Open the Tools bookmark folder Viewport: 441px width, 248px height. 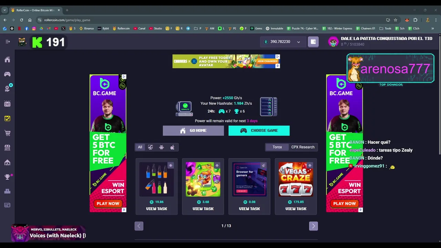[385, 29]
